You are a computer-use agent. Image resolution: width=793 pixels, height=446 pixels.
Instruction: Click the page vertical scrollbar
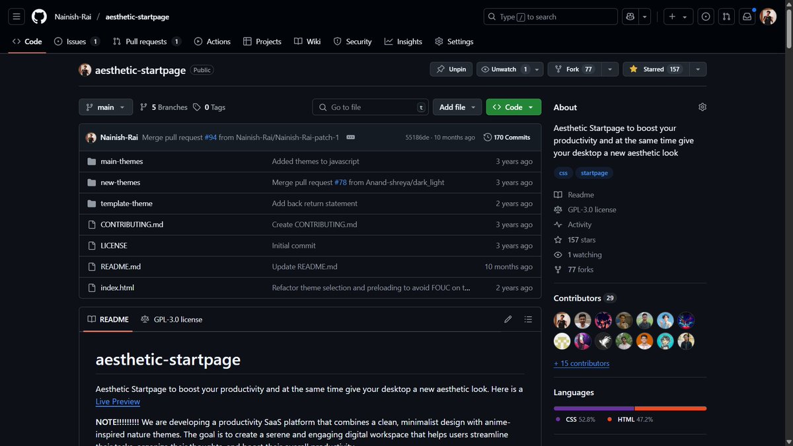[788, 223]
